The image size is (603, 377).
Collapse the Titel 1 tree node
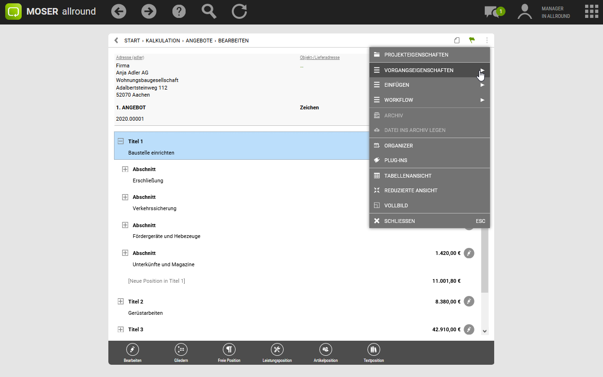(x=121, y=141)
